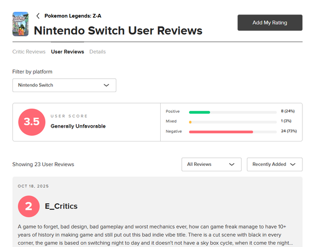Click the Add My Rating button
309x247 pixels.
tap(270, 23)
